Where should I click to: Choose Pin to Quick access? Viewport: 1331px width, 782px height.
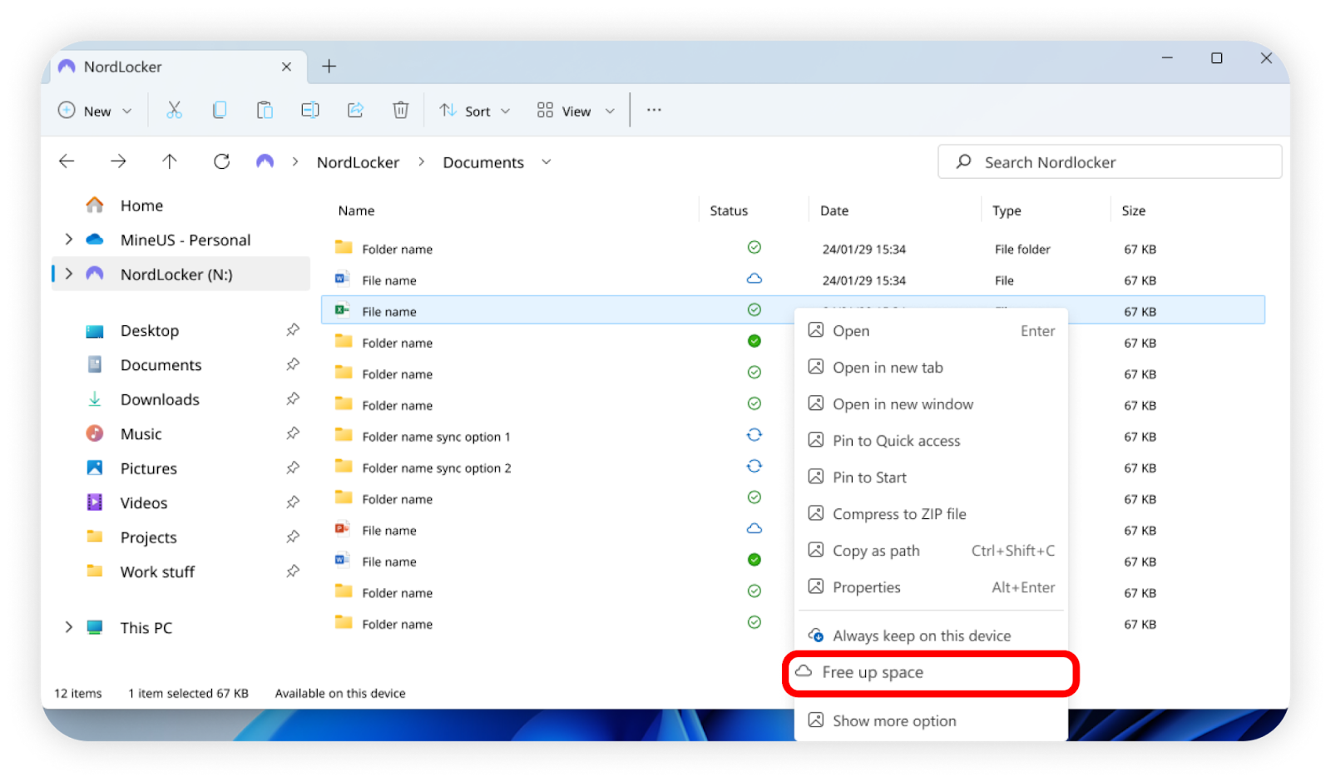[931, 440]
